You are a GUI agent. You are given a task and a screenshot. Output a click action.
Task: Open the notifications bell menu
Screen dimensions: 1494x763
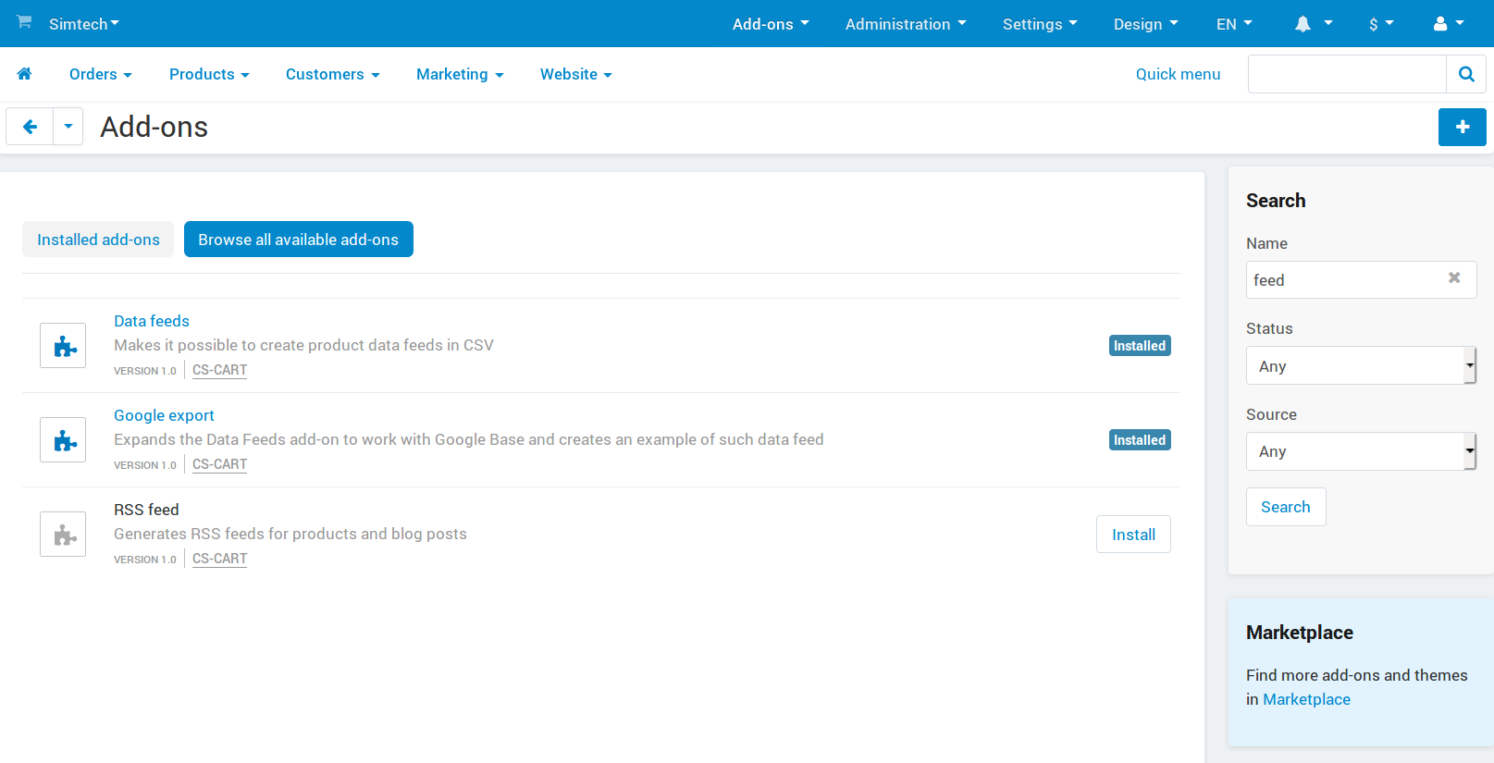click(1314, 24)
